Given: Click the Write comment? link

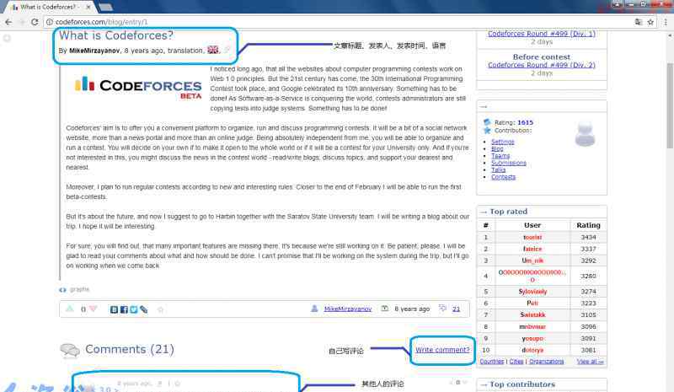Looking at the screenshot, I should (442, 350).
